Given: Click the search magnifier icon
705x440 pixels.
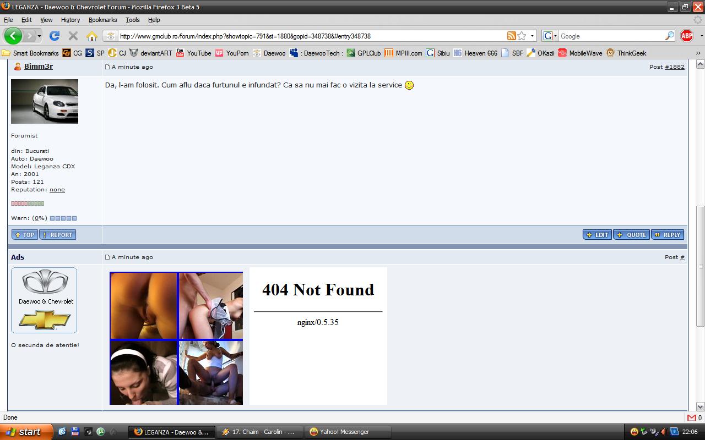Looking at the screenshot, I should click(670, 36).
